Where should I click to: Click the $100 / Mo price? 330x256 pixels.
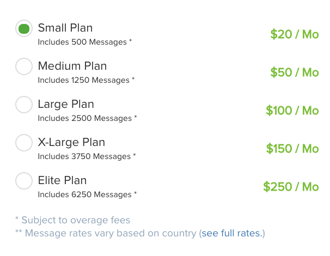tap(292, 111)
